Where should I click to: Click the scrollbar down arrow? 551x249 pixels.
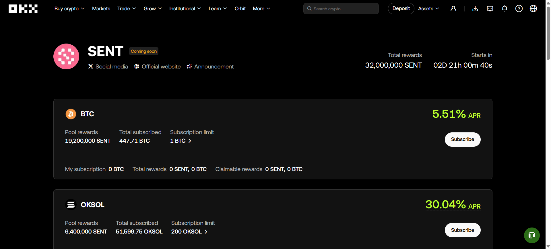[548, 246]
